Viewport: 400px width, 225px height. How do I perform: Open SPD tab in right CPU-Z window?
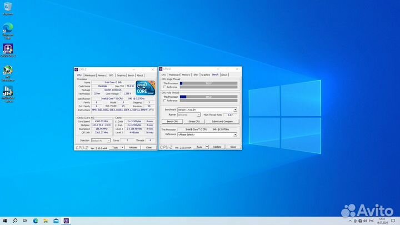click(x=196, y=75)
